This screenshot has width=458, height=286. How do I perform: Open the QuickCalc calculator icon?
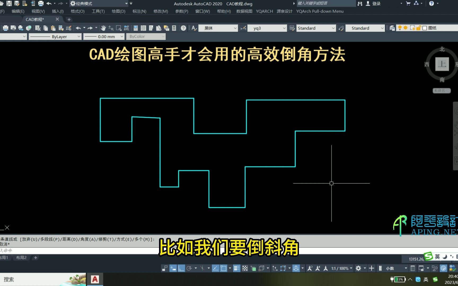174,28
